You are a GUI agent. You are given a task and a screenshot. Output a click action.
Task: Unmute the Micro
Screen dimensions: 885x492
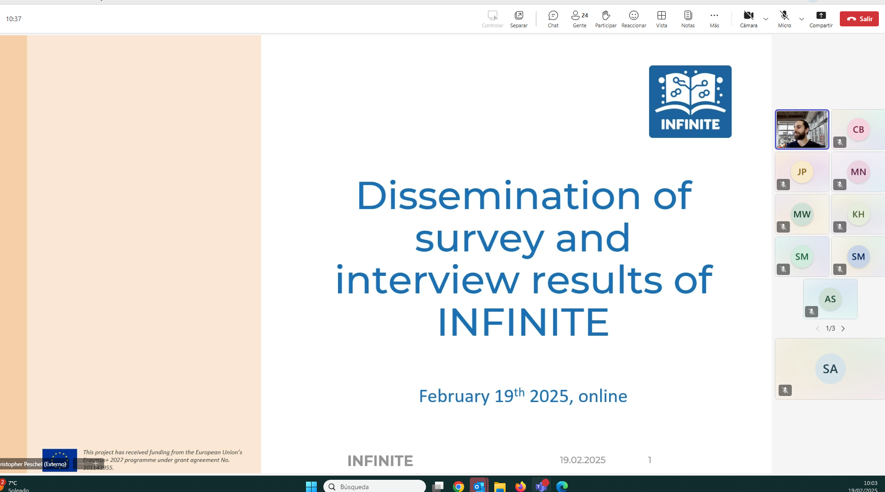click(x=784, y=19)
